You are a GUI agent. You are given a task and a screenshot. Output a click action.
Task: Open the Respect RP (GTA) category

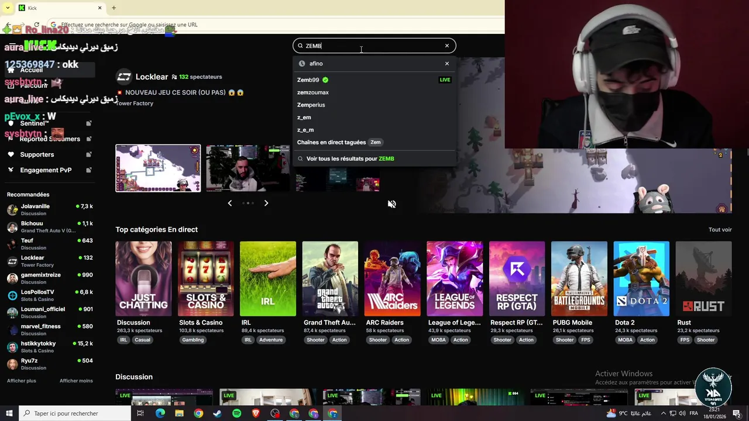pyautogui.click(x=517, y=279)
